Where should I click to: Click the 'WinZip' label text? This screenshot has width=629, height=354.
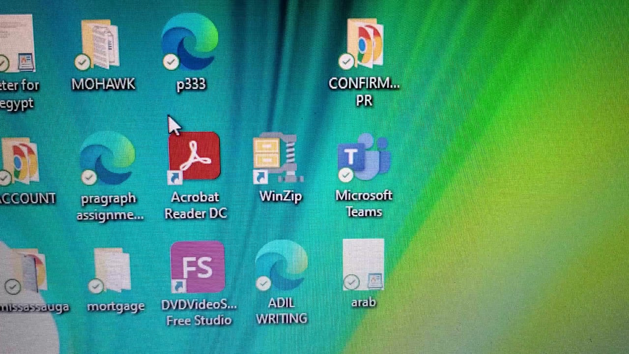click(x=281, y=196)
